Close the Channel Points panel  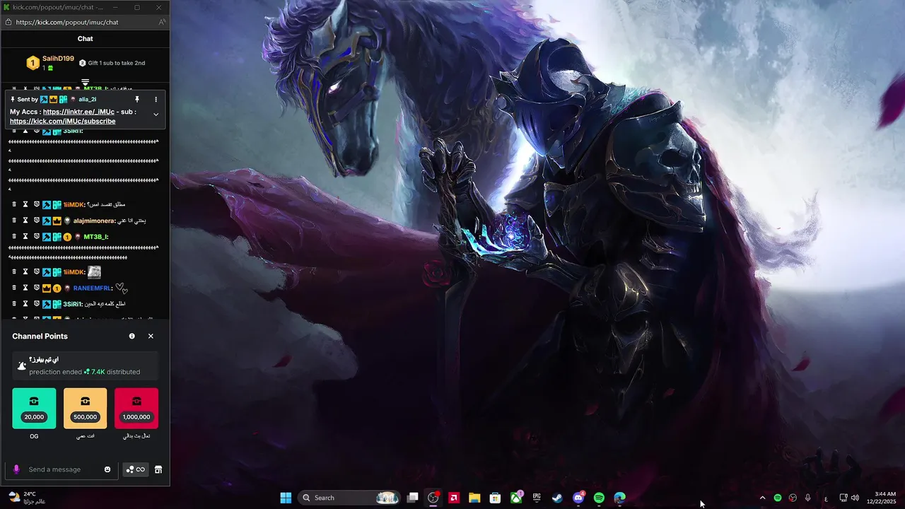tap(151, 337)
